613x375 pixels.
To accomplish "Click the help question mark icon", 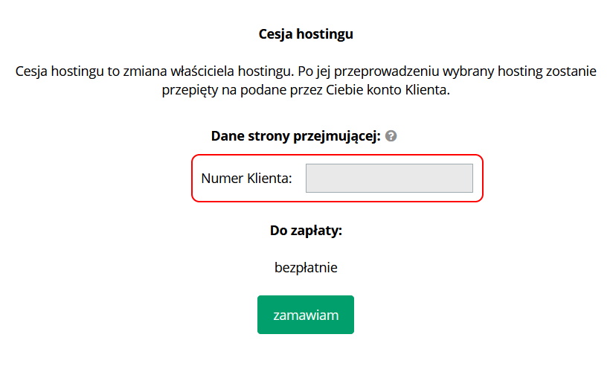I will (x=391, y=136).
